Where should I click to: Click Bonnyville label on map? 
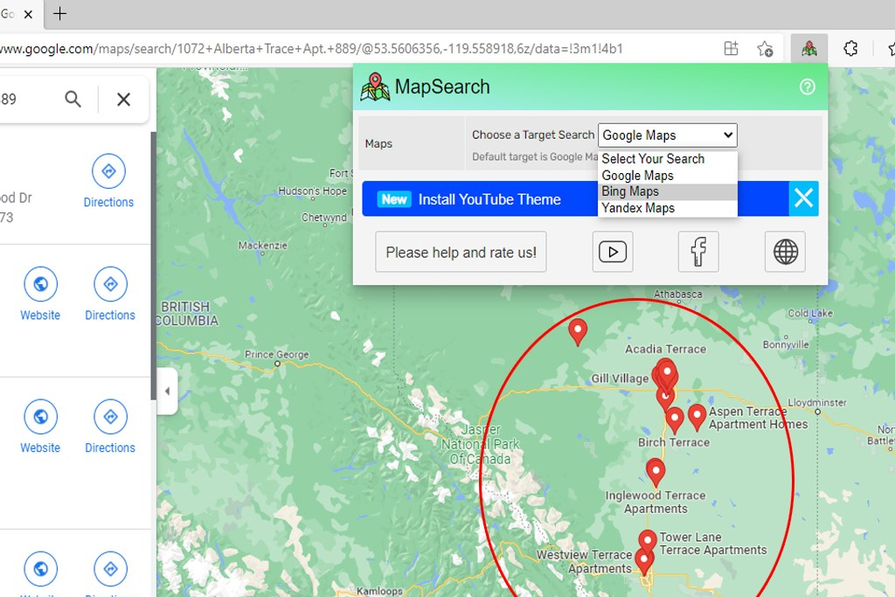[786, 344]
